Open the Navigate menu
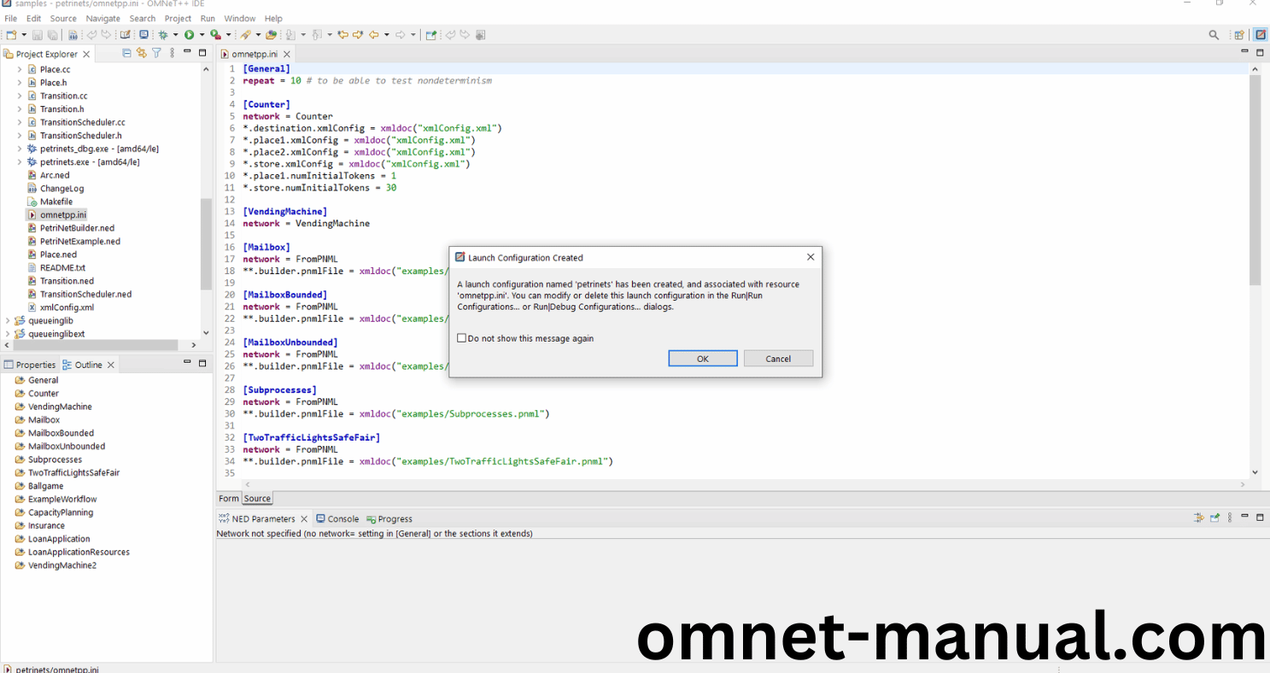 pos(102,18)
